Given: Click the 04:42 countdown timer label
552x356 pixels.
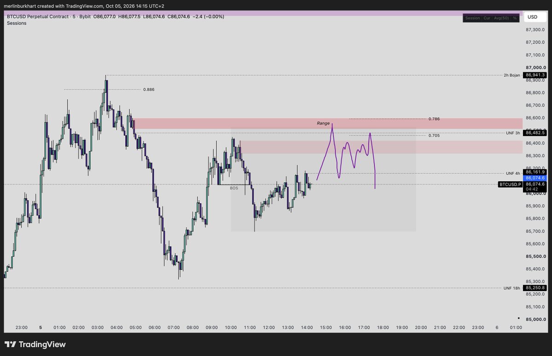Looking at the screenshot, I should [532, 189].
